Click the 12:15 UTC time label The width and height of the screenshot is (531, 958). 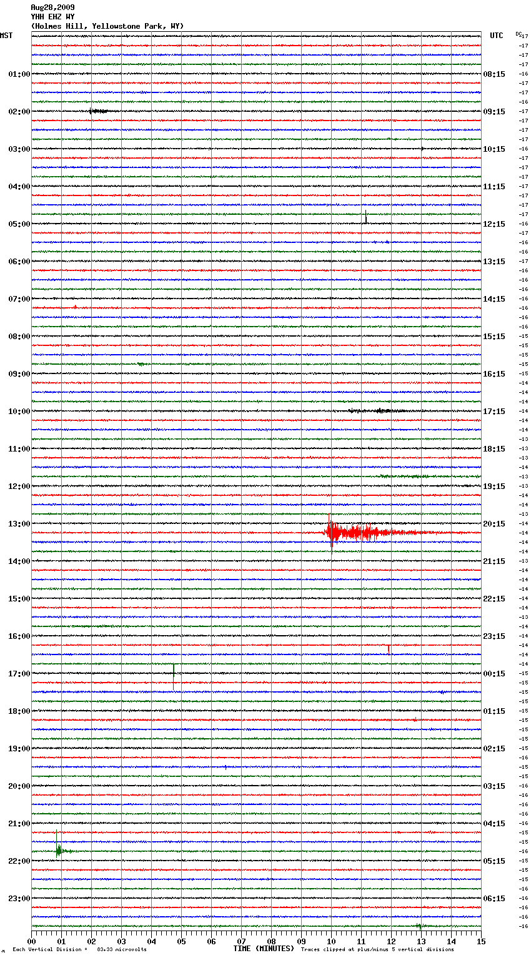point(494,224)
